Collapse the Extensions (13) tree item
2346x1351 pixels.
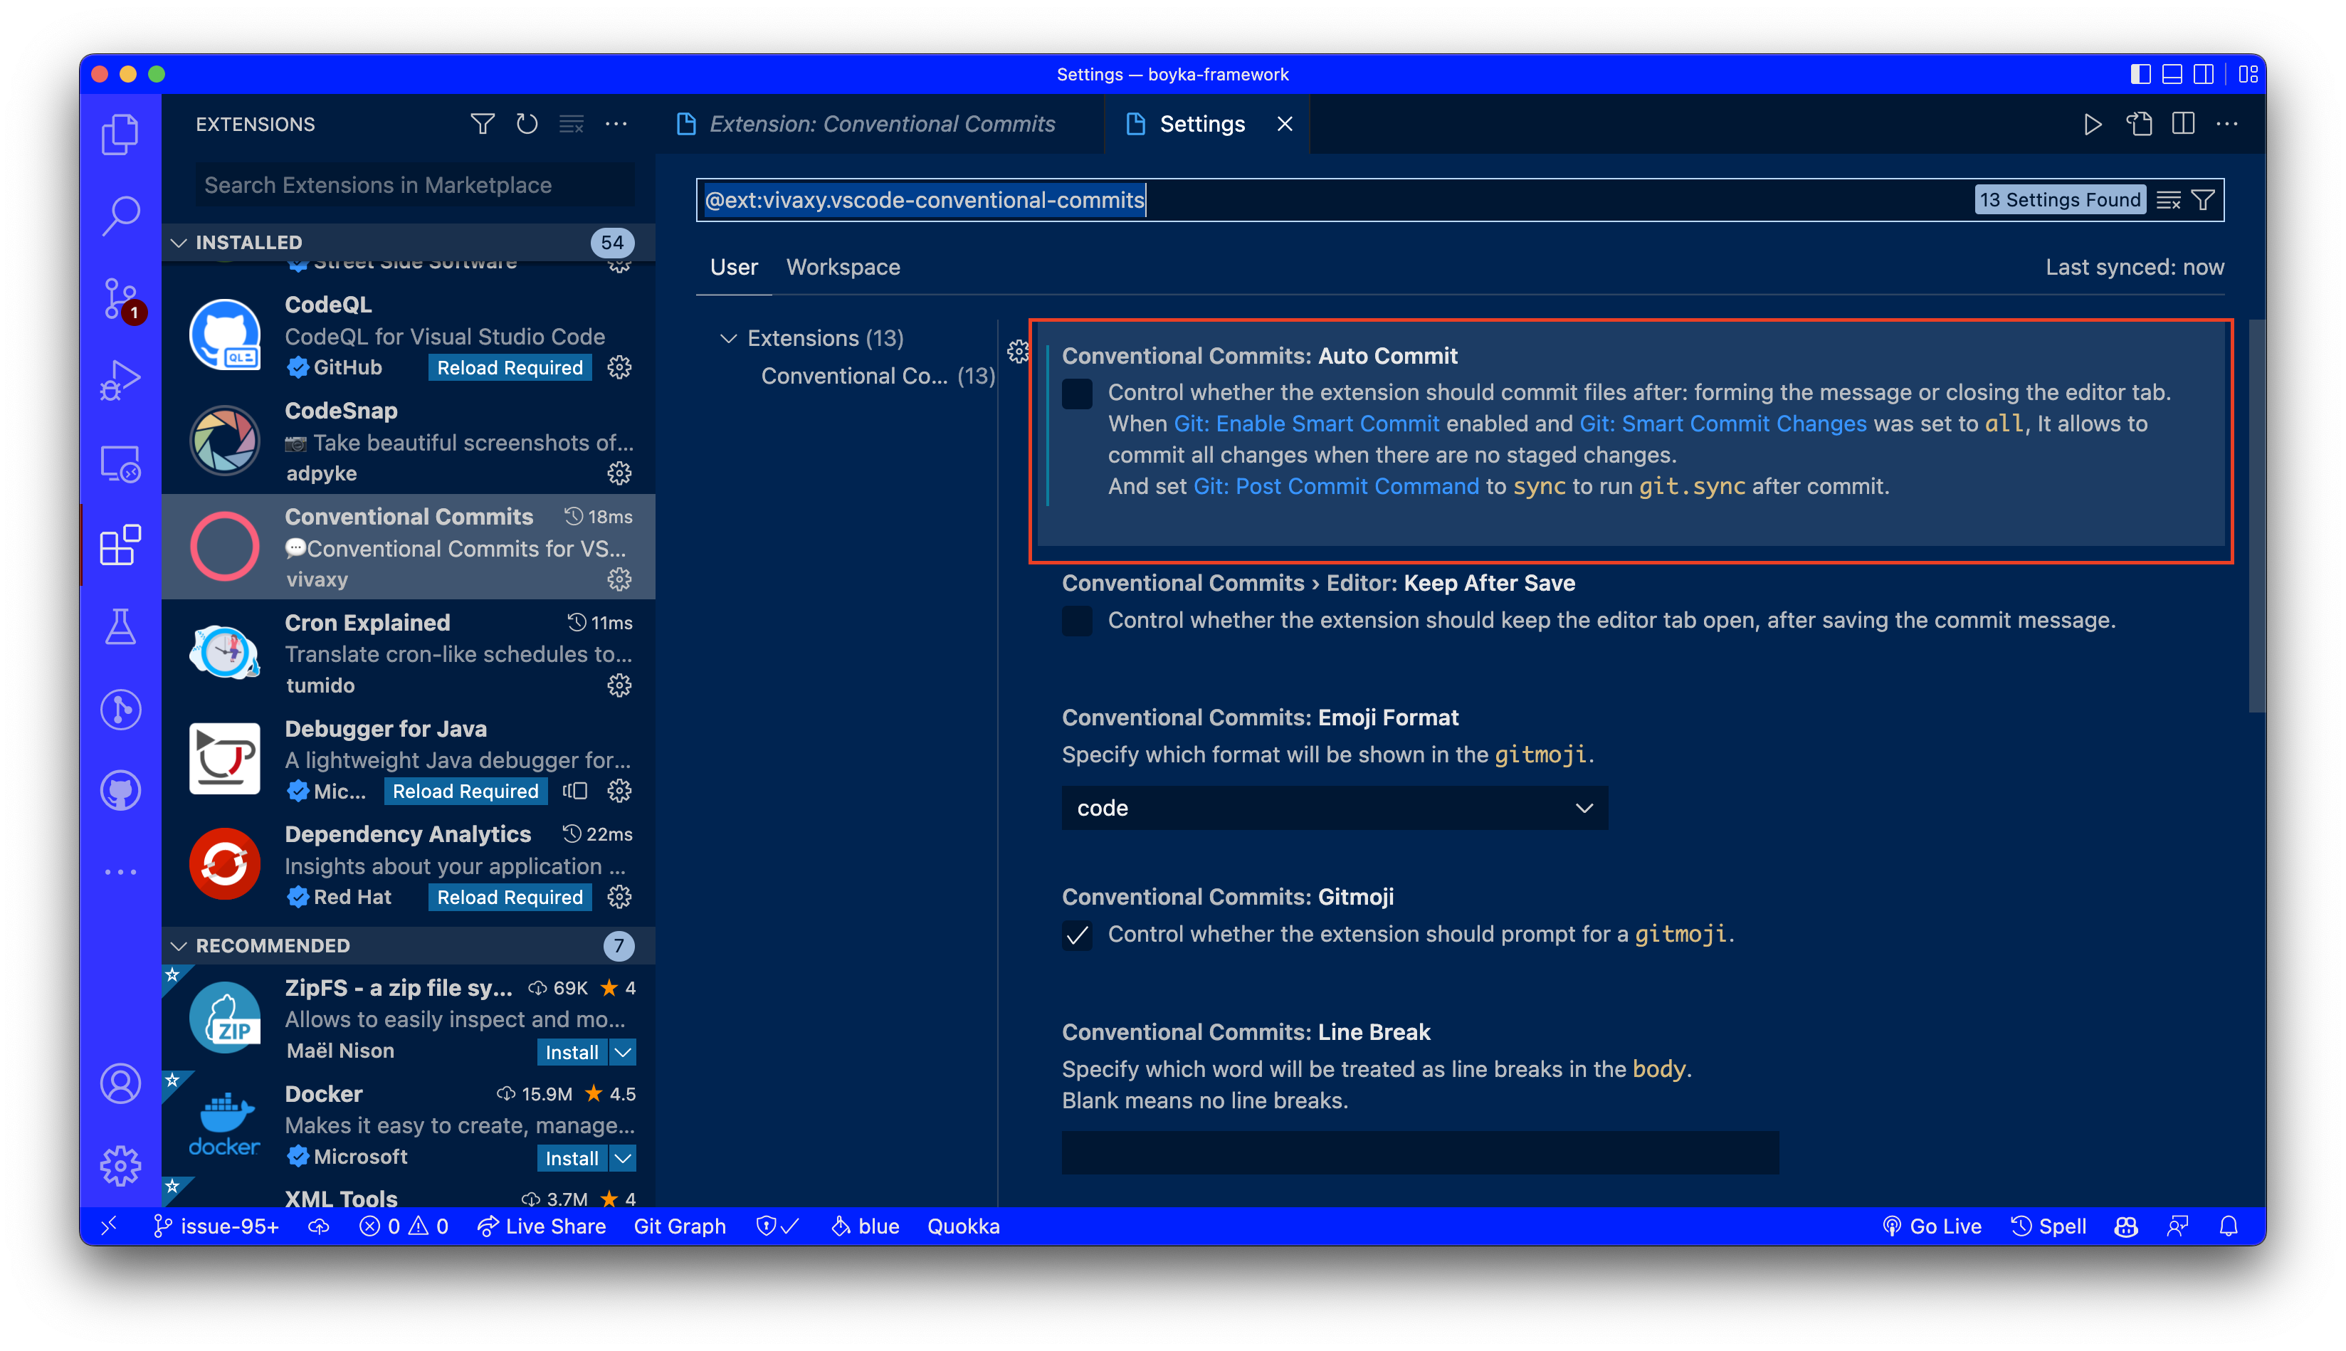pyautogui.click(x=730, y=337)
